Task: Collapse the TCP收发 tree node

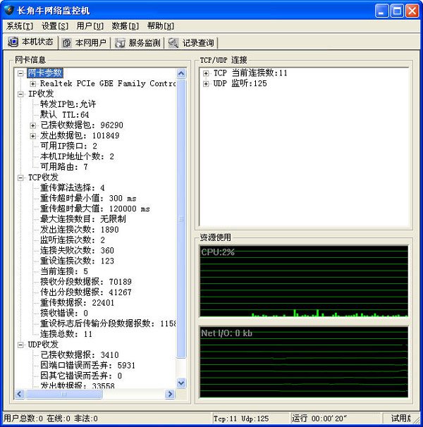Action: [20, 178]
